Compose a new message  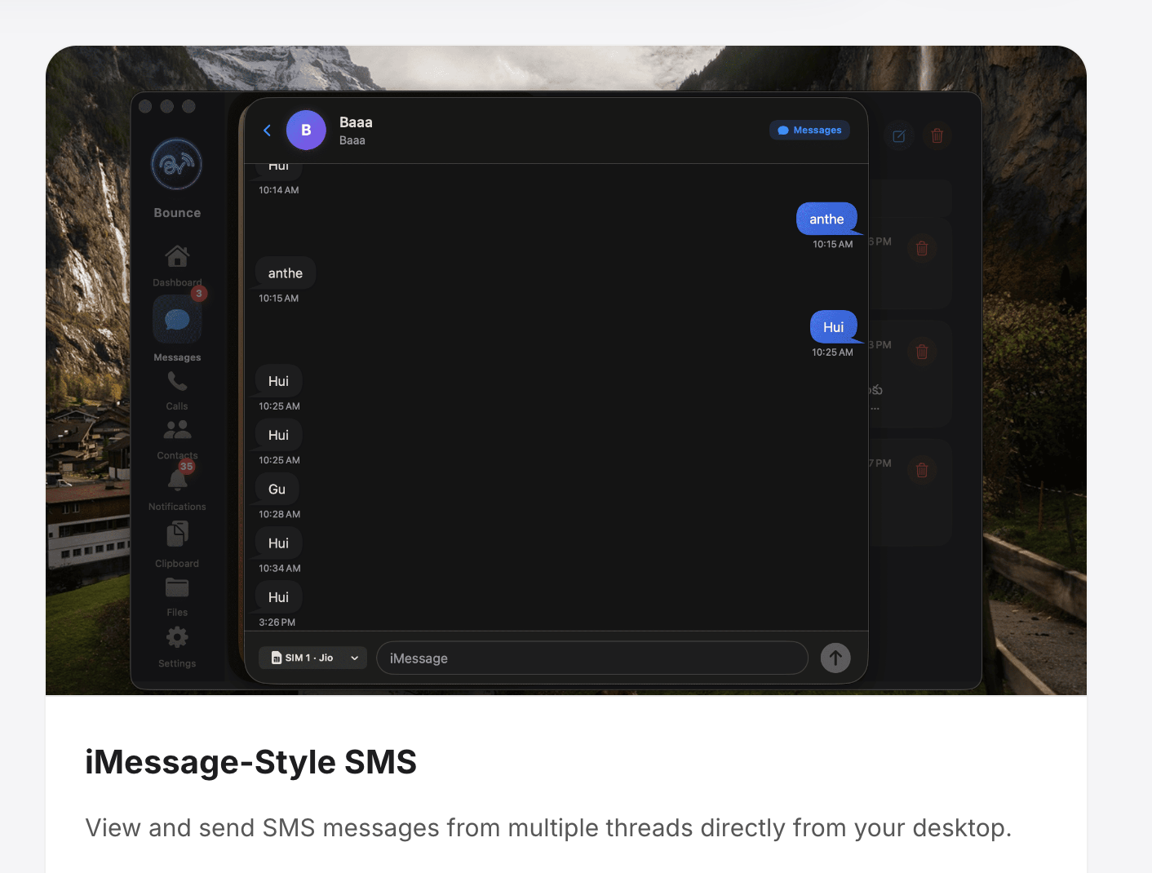pos(899,135)
